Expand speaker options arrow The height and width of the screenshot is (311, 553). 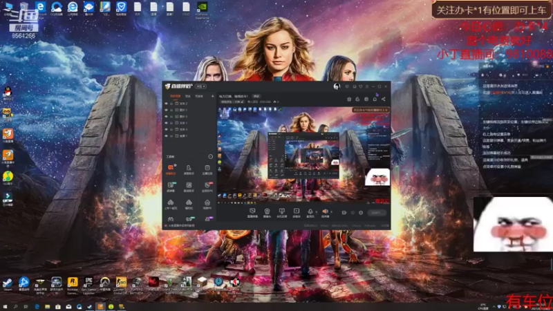pos(331,212)
